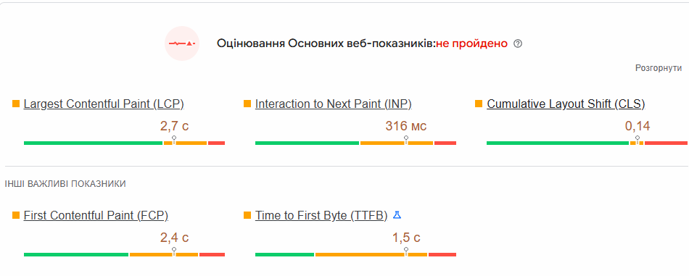Click the TTFB 1,5 с value

[x=406, y=238]
